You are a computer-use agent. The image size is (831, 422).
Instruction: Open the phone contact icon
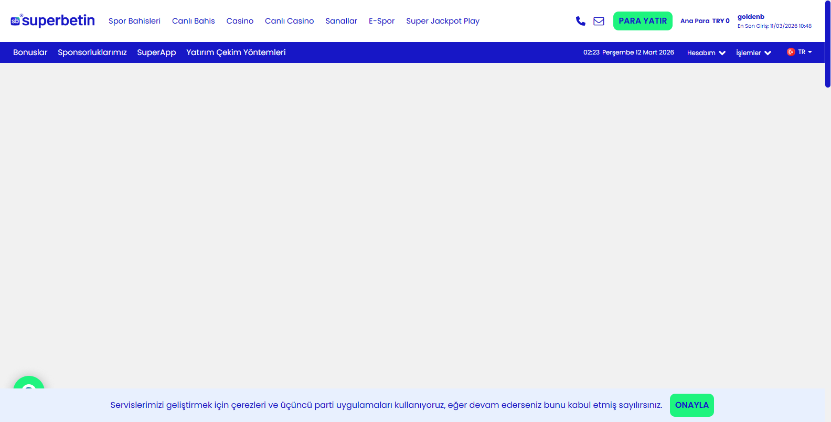(x=580, y=21)
